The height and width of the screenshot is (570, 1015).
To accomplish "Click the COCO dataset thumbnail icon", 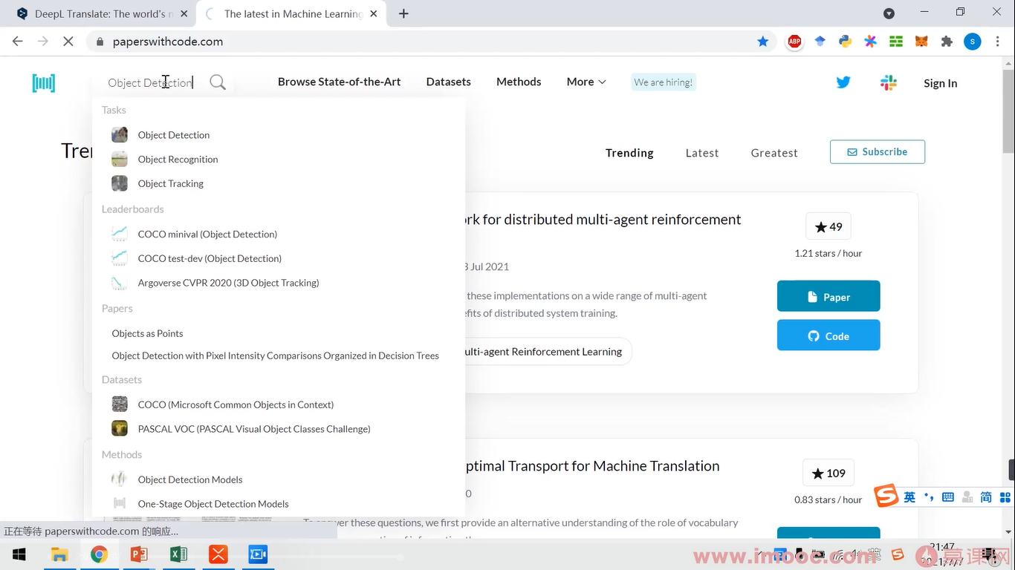I will [x=120, y=404].
